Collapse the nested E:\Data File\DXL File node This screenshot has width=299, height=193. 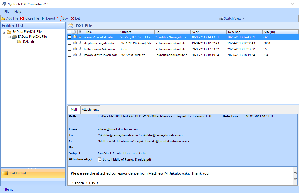(x=9, y=37)
